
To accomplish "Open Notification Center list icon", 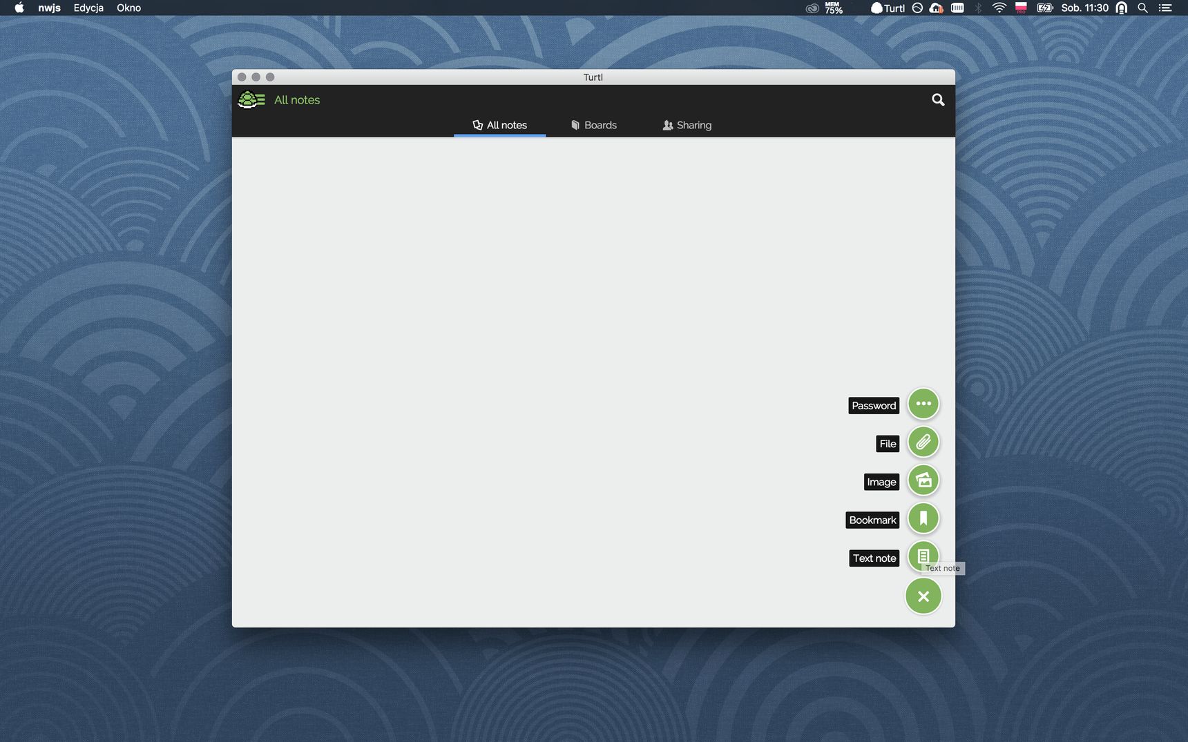I will tap(1165, 8).
